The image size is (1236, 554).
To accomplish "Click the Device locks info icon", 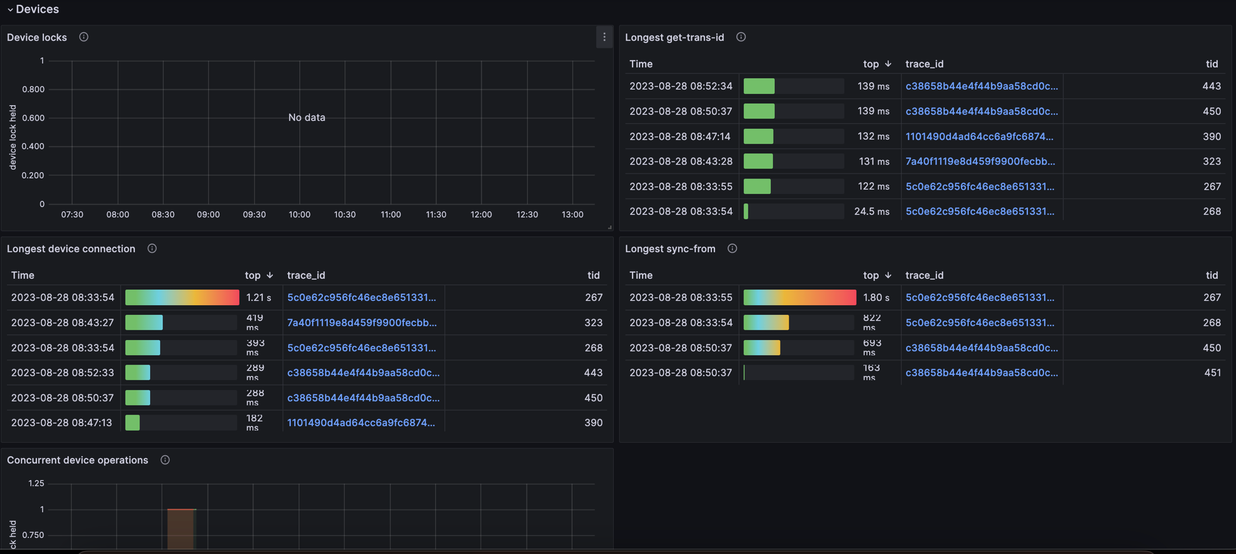I will point(84,37).
